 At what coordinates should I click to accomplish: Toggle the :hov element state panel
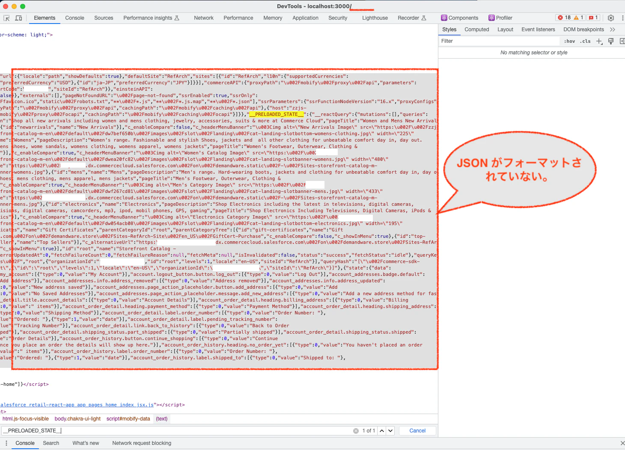pyautogui.click(x=569, y=41)
